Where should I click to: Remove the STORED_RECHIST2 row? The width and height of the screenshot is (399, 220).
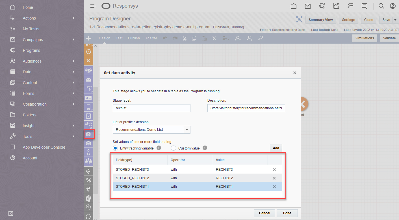[x=274, y=178]
